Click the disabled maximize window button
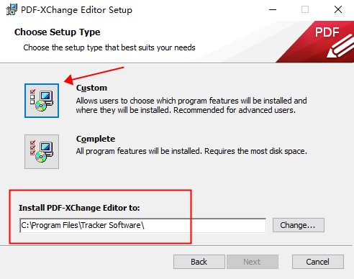Screen dimensions: 354x279 305,10
